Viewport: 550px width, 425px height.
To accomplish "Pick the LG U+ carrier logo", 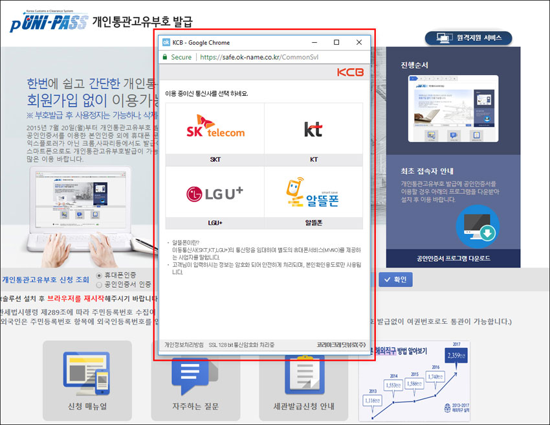I will 215,194.
